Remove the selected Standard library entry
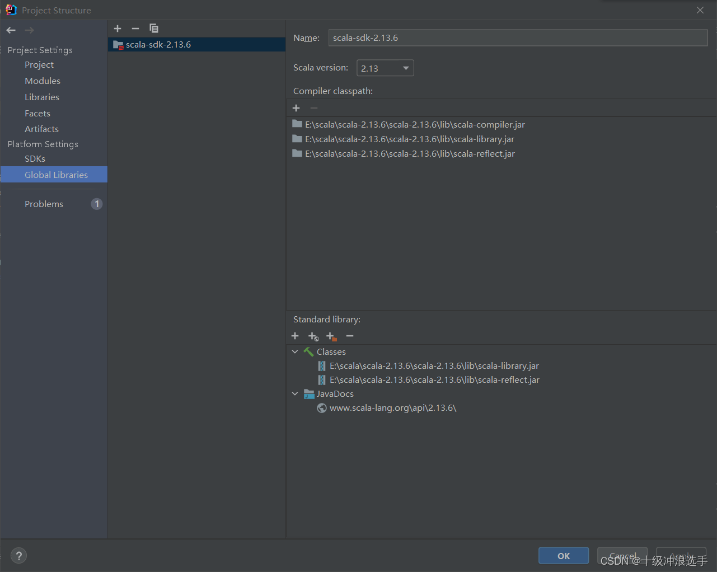This screenshot has height=572, width=717. pos(350,336)
